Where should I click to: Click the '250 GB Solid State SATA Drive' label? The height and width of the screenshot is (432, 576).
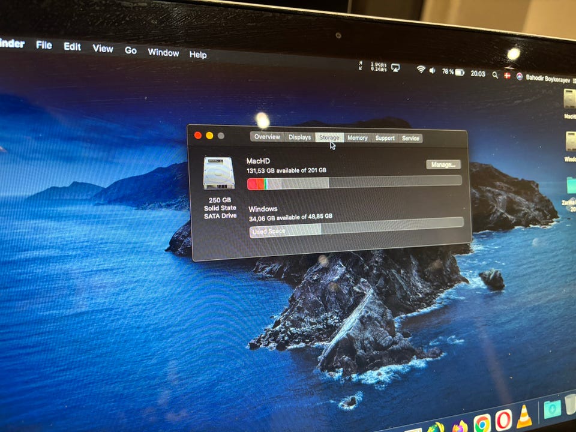click(220, 208)
